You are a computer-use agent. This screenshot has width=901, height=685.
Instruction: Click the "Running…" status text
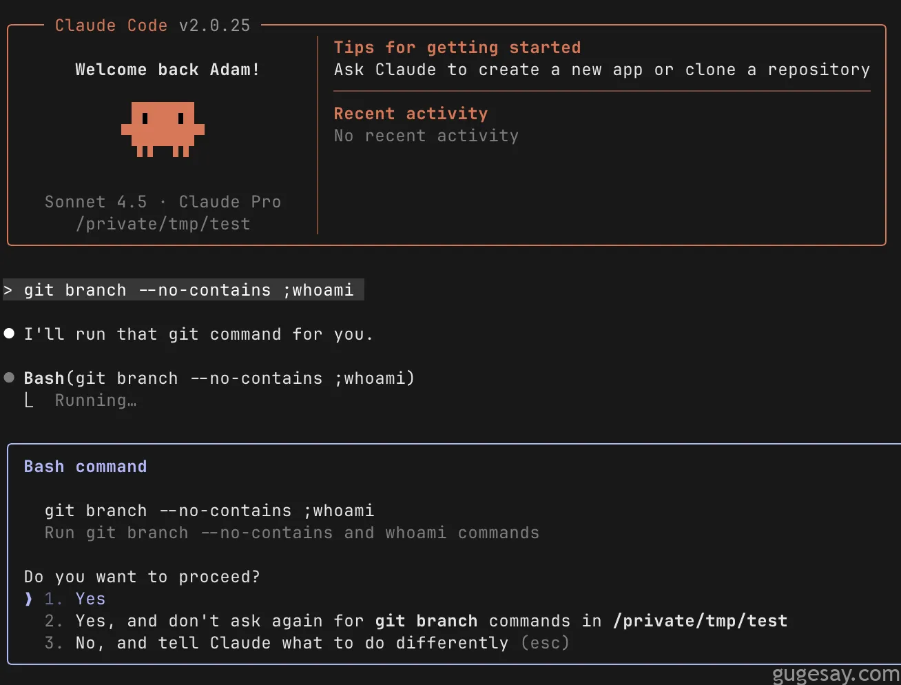pos(96,400)
